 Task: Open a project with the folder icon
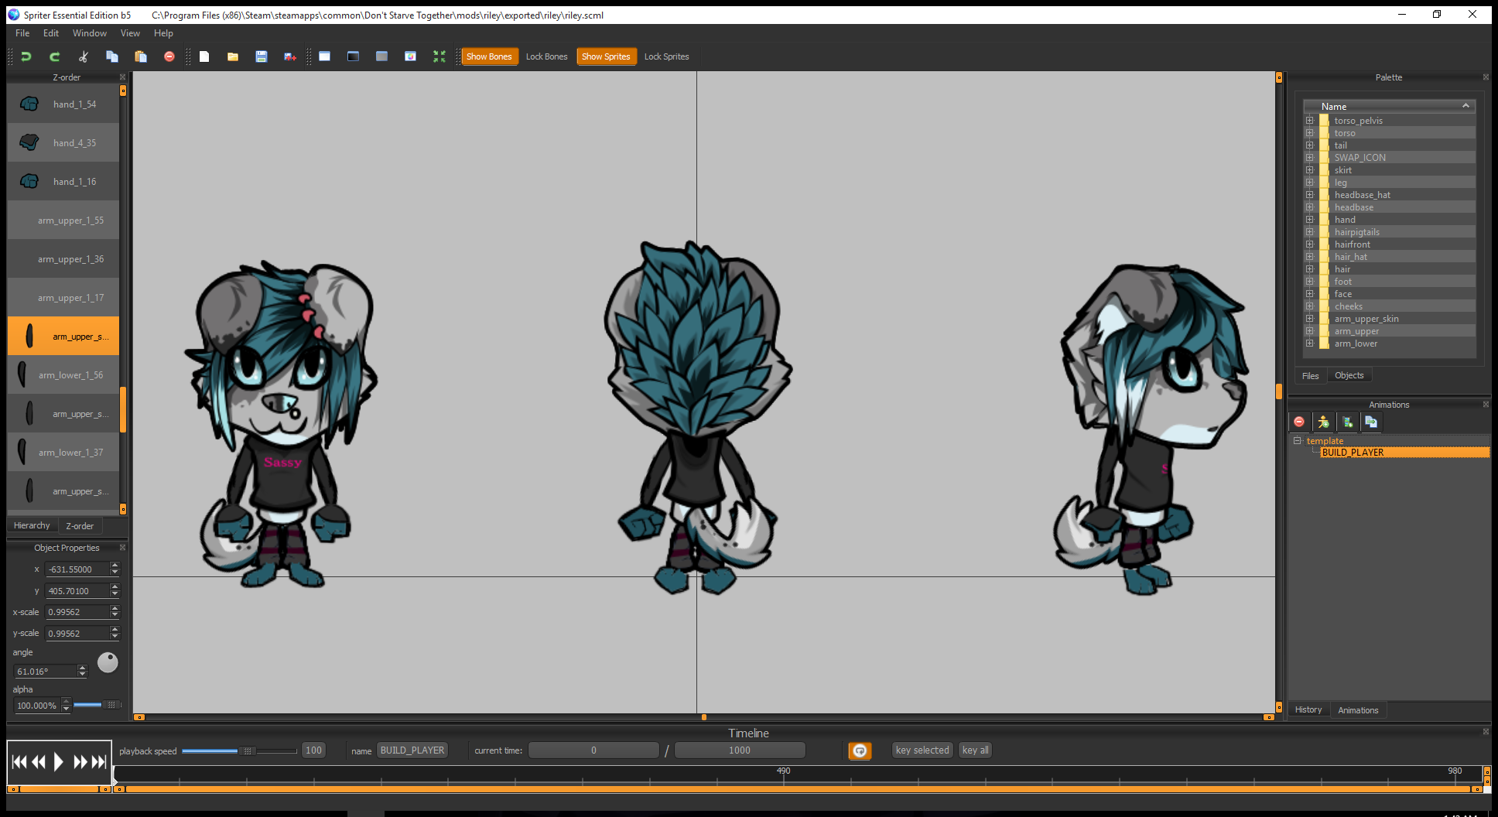[233, 56]
